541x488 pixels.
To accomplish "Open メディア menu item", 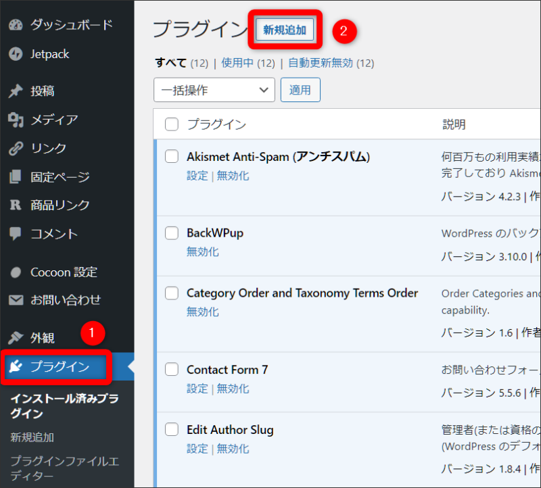I will click(x=55, y=120).
